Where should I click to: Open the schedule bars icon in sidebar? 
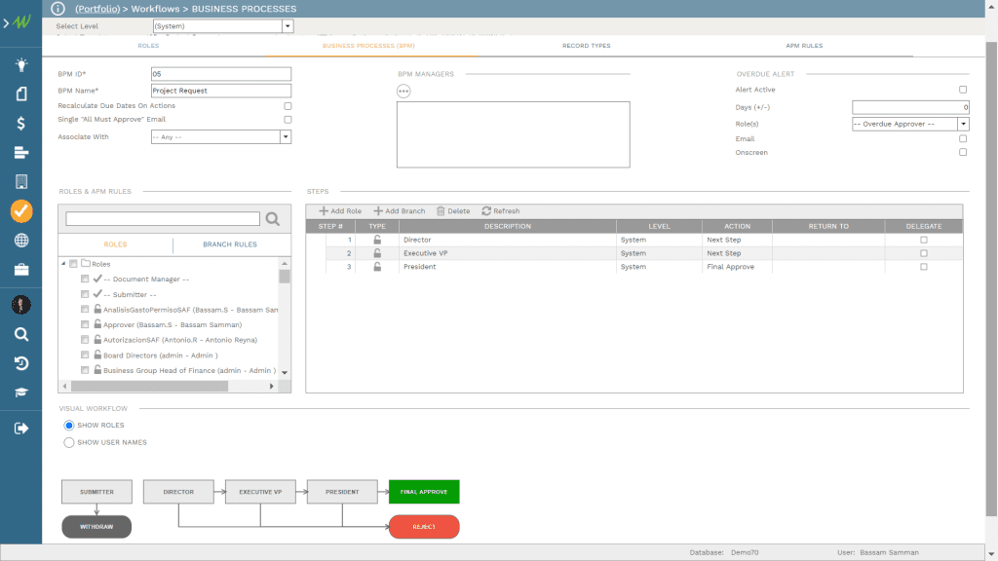click(x=21, y=153)
